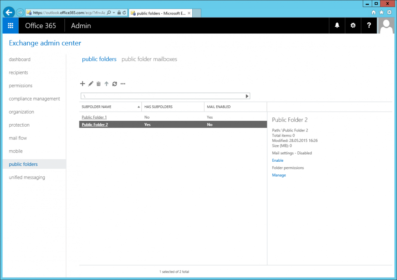Manage folder permissions for Public Folder 2
397x280 pixels.
pyautogui.click(x=279, y=175)
